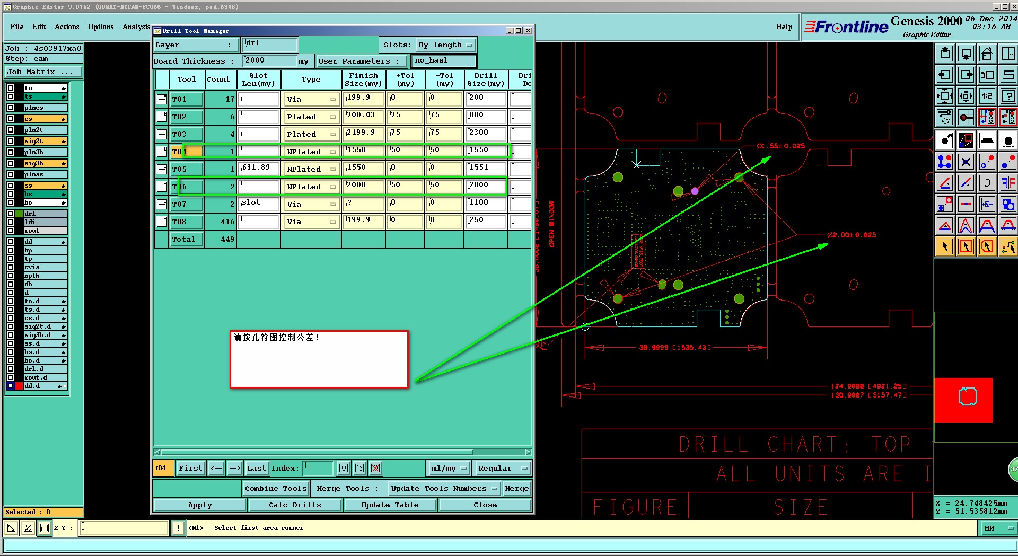Open the Actions menu

point(67,27)
